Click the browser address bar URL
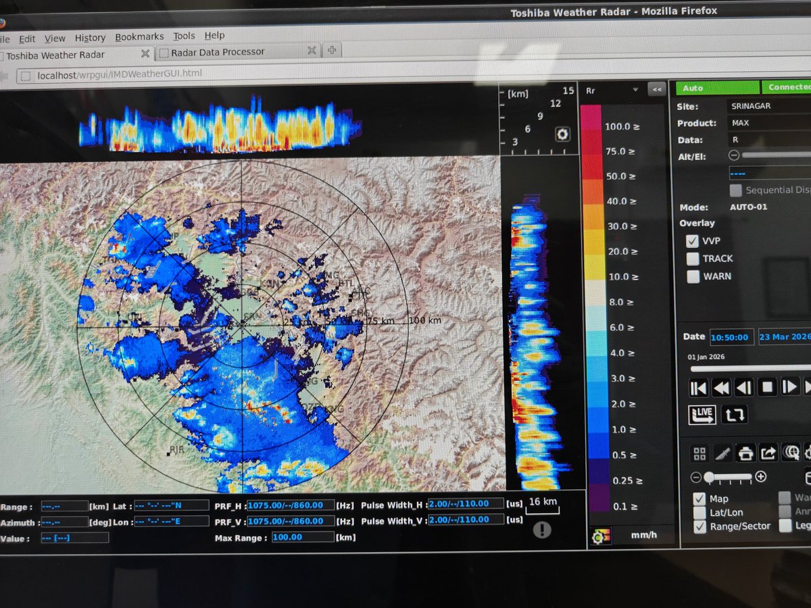 click(x=120, y=75)
